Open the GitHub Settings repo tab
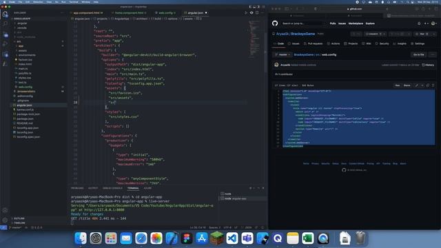 coord(418,43)
